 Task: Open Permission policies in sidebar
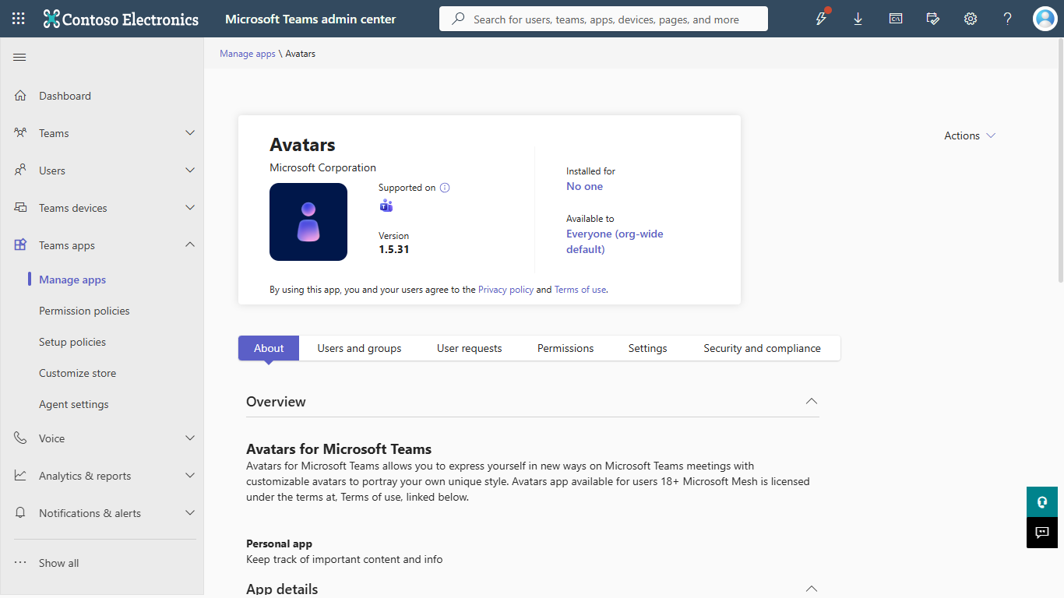[84, 311]
